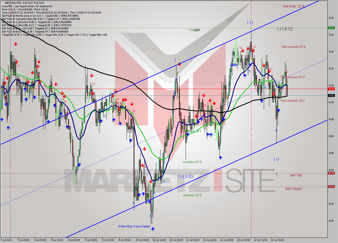The image size is (338, 243).
Task: Click '7 Jul 2023' on the time axis
Action: (6, 240)
